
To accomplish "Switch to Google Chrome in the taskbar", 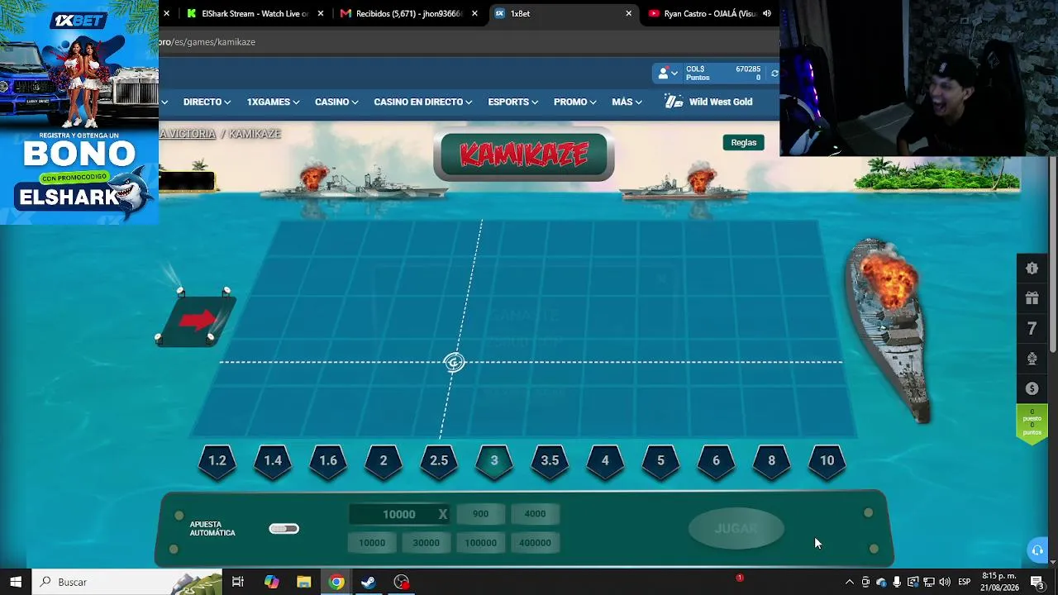I will [x=336, y=582].
